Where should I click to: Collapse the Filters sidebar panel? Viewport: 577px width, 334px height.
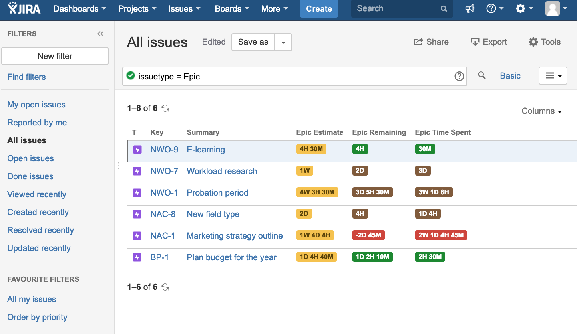click(x=100, y=34)
